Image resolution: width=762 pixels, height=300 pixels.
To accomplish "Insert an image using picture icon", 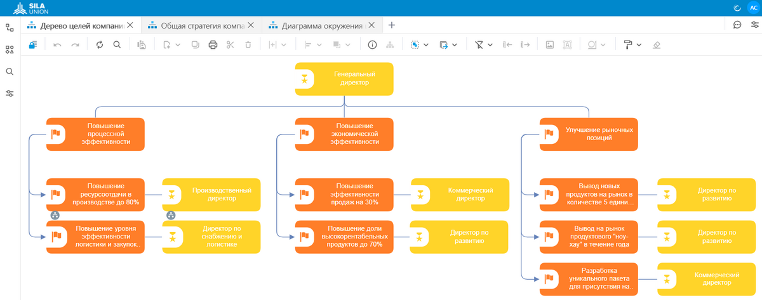I will 550,44.
